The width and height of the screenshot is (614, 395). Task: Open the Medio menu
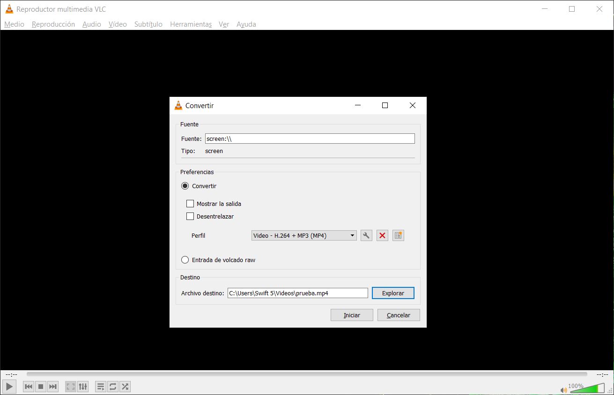14,24
